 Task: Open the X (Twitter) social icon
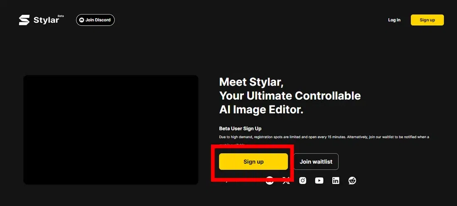(286, 181)
